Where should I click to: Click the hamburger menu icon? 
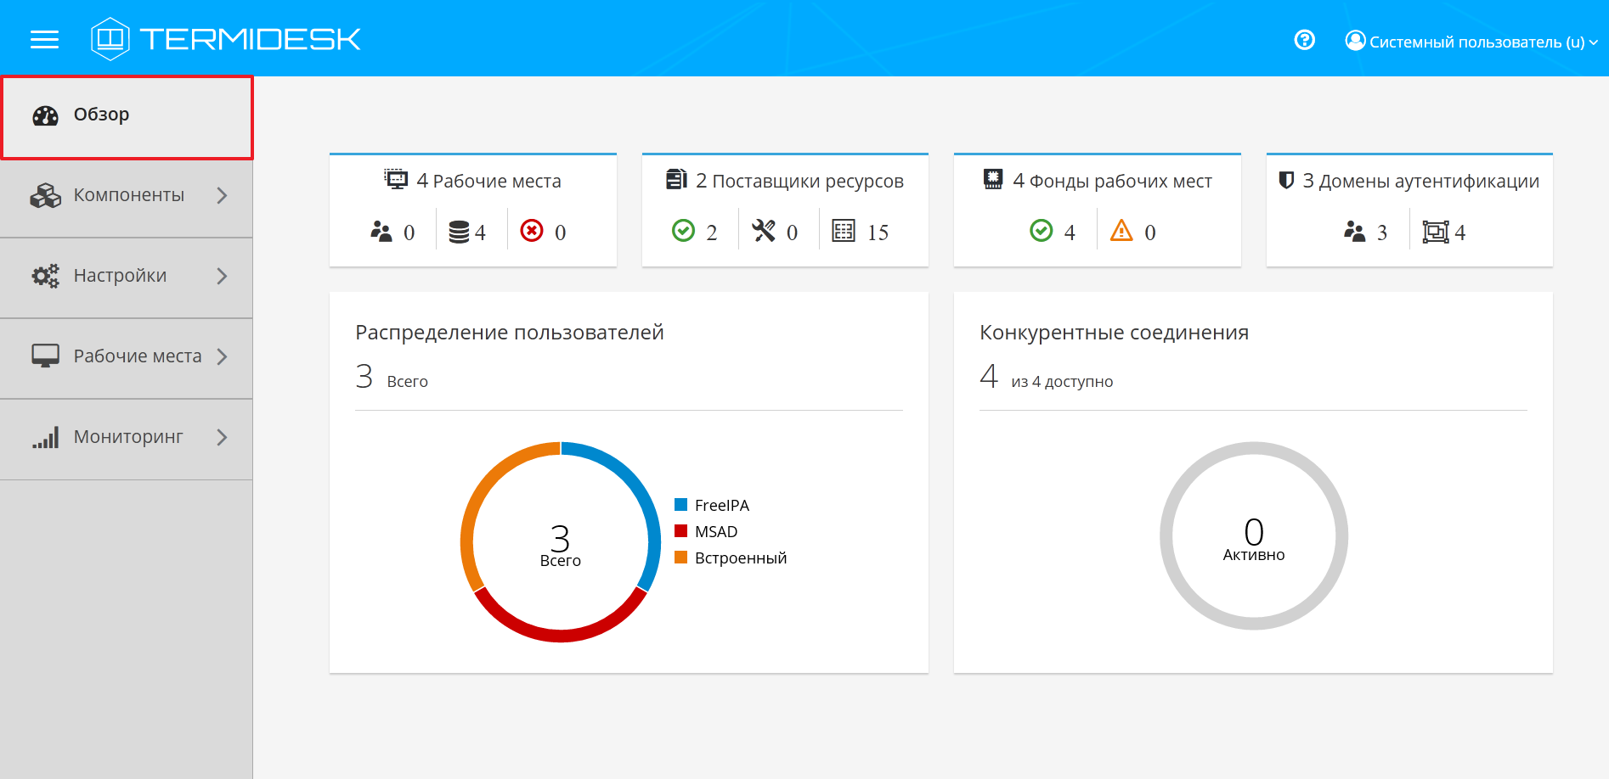(x=44, y=39)
